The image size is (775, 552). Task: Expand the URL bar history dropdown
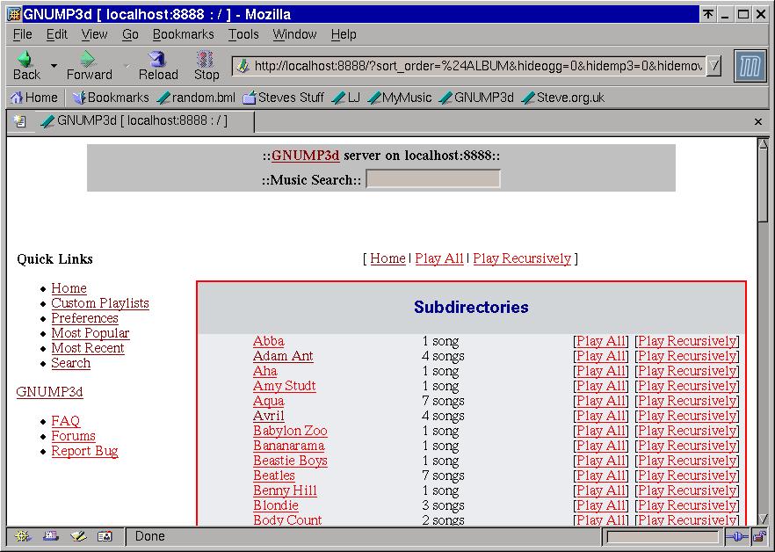(x=713, y=66)
